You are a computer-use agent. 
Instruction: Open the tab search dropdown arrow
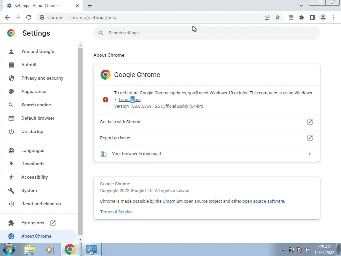[x=301, y=6]
